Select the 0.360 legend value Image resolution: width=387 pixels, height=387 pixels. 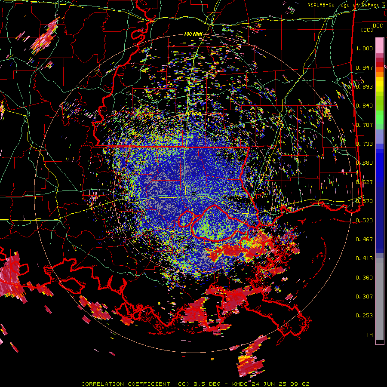pos(364,277)
